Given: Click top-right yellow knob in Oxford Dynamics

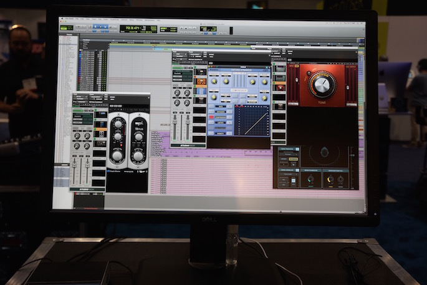Looking at the screenshot, I should [264, 82].
